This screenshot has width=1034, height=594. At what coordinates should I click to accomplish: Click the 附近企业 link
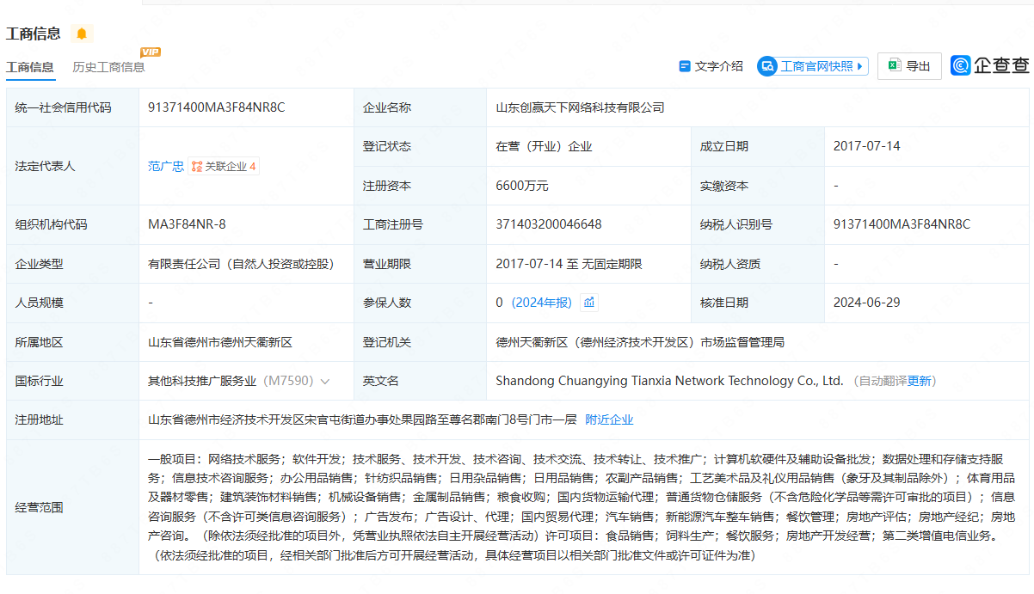pyautogui.click(x=609, y=419)
